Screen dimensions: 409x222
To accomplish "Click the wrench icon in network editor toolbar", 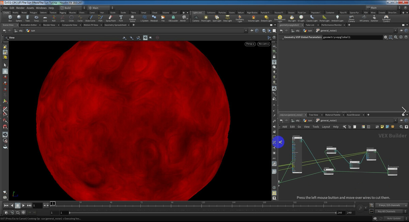I will click(345, 126).
